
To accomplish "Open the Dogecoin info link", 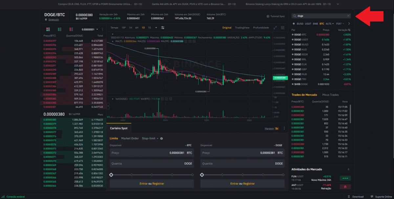I will pyautogui.click(x=54, y=20).
